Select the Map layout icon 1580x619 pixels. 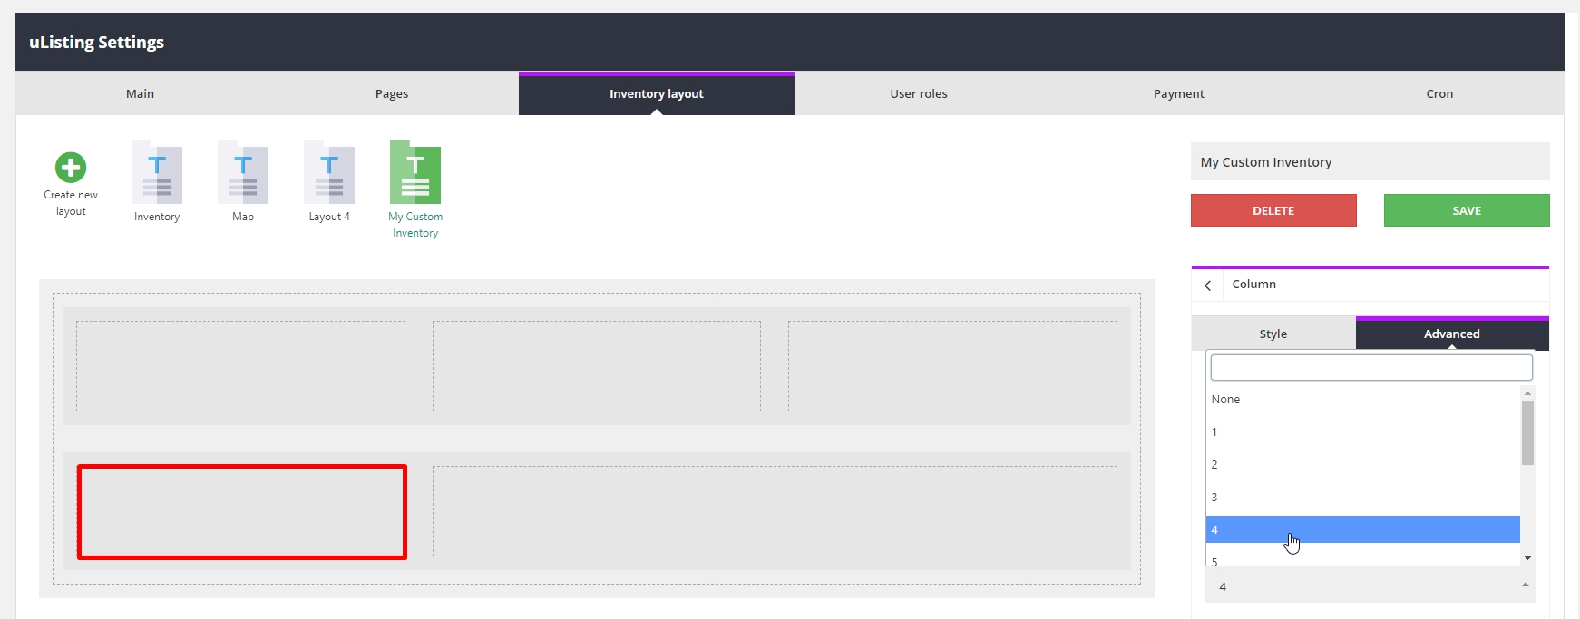pyautogui.click(x=243, y=173)
